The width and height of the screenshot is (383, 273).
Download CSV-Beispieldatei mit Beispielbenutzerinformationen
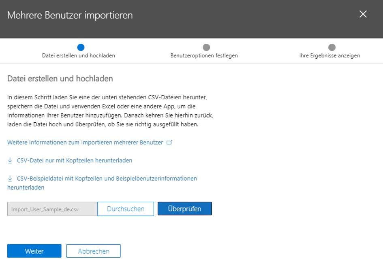click(x=102, y=183)
